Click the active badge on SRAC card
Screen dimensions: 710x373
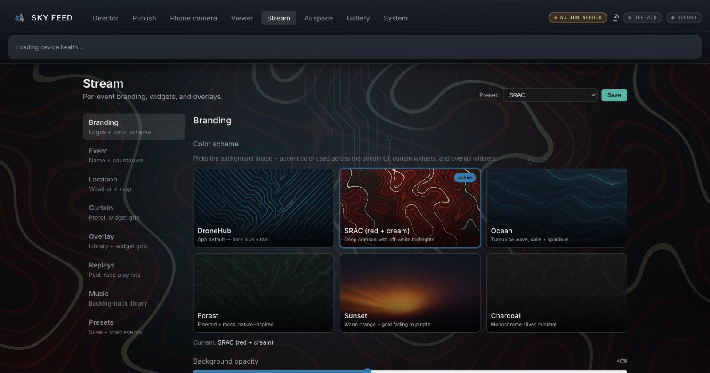click(x=465, y=177)
